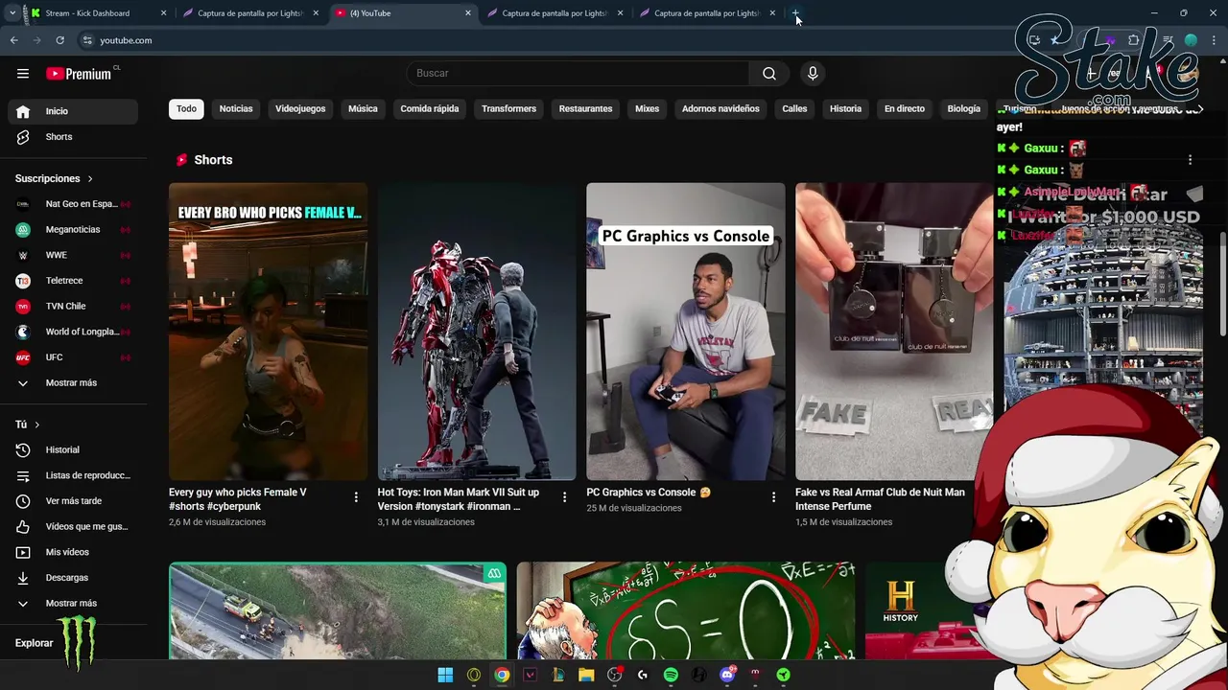Open the Tú section chevron
This screenshot has height=690, width=1228.
coord(37,425)
